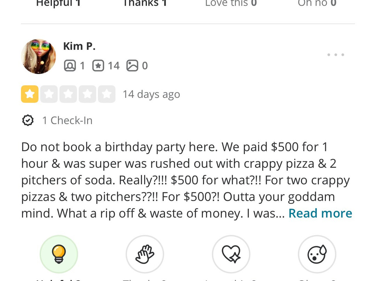Image resolution: width=376 pixels, height=281 pixels.
Task: Open Kim P.'s profile photo
Action: pyautogui.click(x=39, y=56)
